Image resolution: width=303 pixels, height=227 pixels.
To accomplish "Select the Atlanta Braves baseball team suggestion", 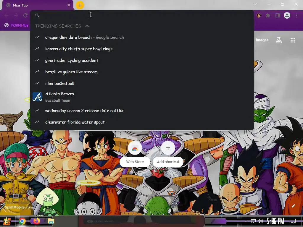I will click(142, 97).
